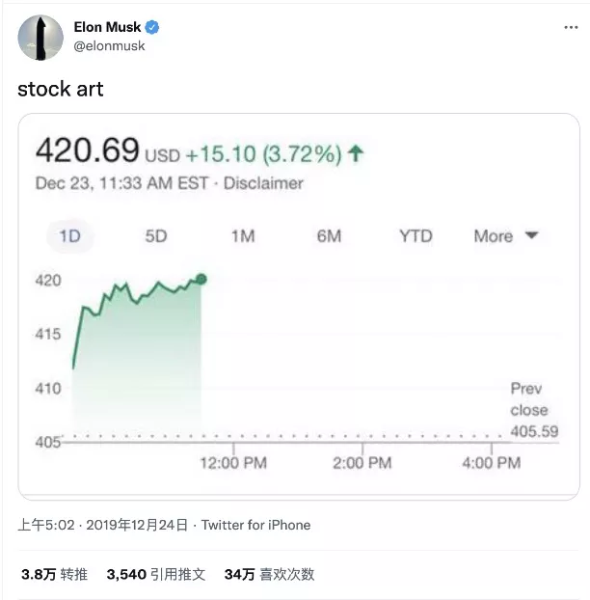View the 3.8万 retweets list
590x600 pixels.
click(54, 574)
